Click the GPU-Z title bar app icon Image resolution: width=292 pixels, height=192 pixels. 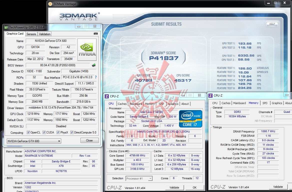[6, 27]
